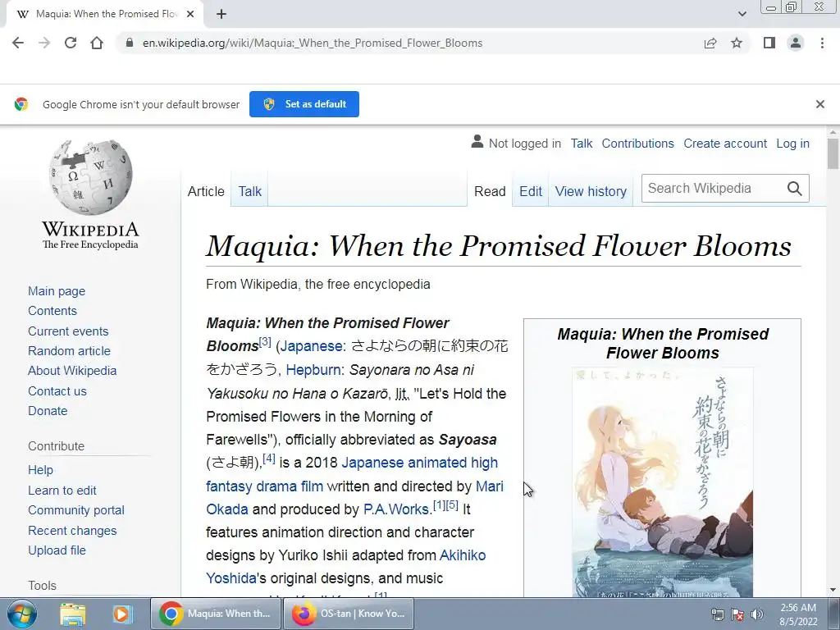The image size is (840, 630).
Task: Switch to Firefox OS-tan window
Action: 349,614
